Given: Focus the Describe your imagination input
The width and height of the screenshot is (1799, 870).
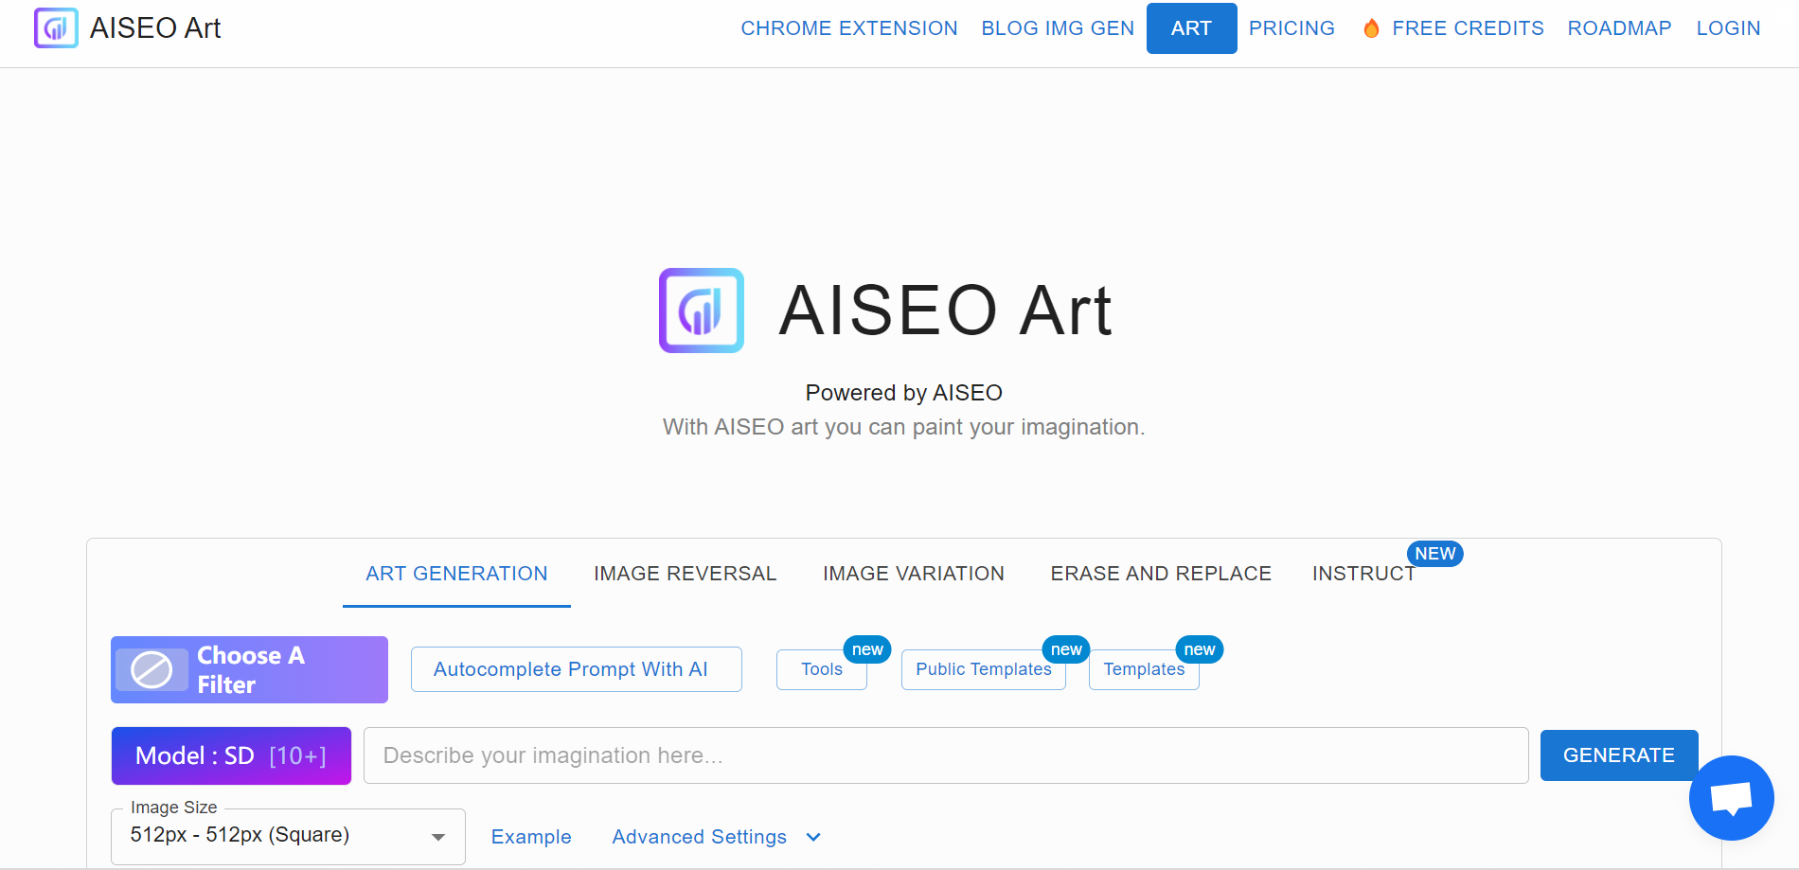Looking at the screenshot, I should coord(946,755).
